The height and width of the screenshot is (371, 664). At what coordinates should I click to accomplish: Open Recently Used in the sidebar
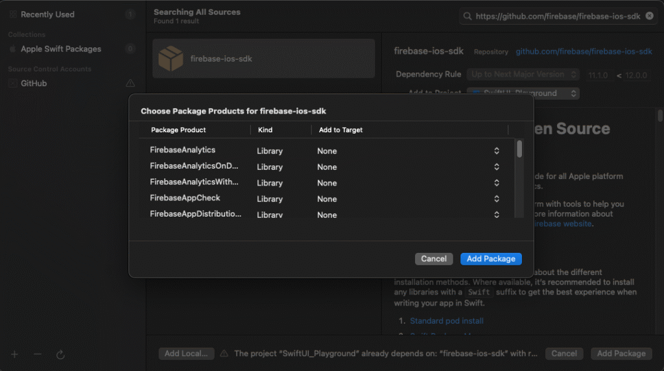pyautogui.click(x=47, y=14)
